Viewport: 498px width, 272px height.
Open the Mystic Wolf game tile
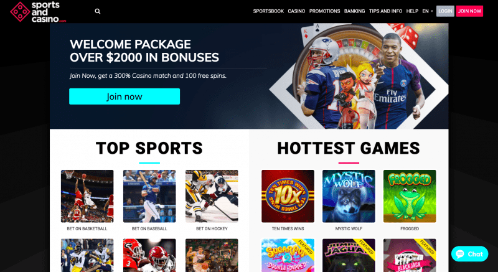click(x=349, y=196)
